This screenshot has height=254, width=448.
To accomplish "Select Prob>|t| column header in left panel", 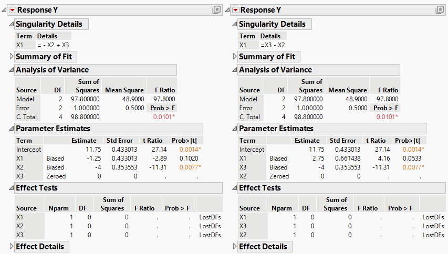I will click(x=187, y=141).
